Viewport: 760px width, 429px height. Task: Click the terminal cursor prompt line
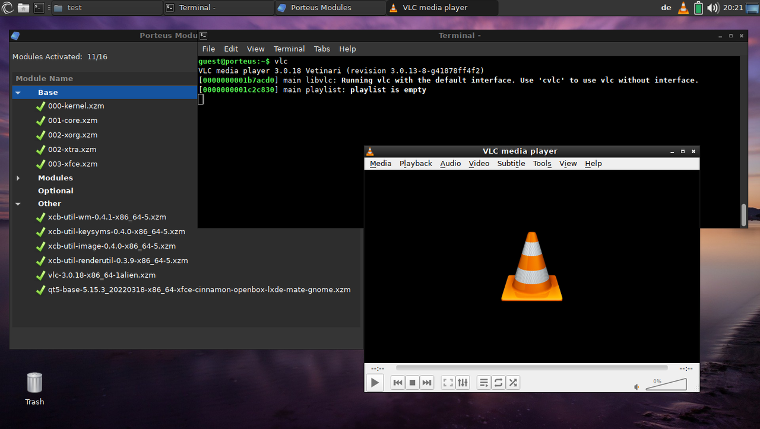click(x=201, y=99)
